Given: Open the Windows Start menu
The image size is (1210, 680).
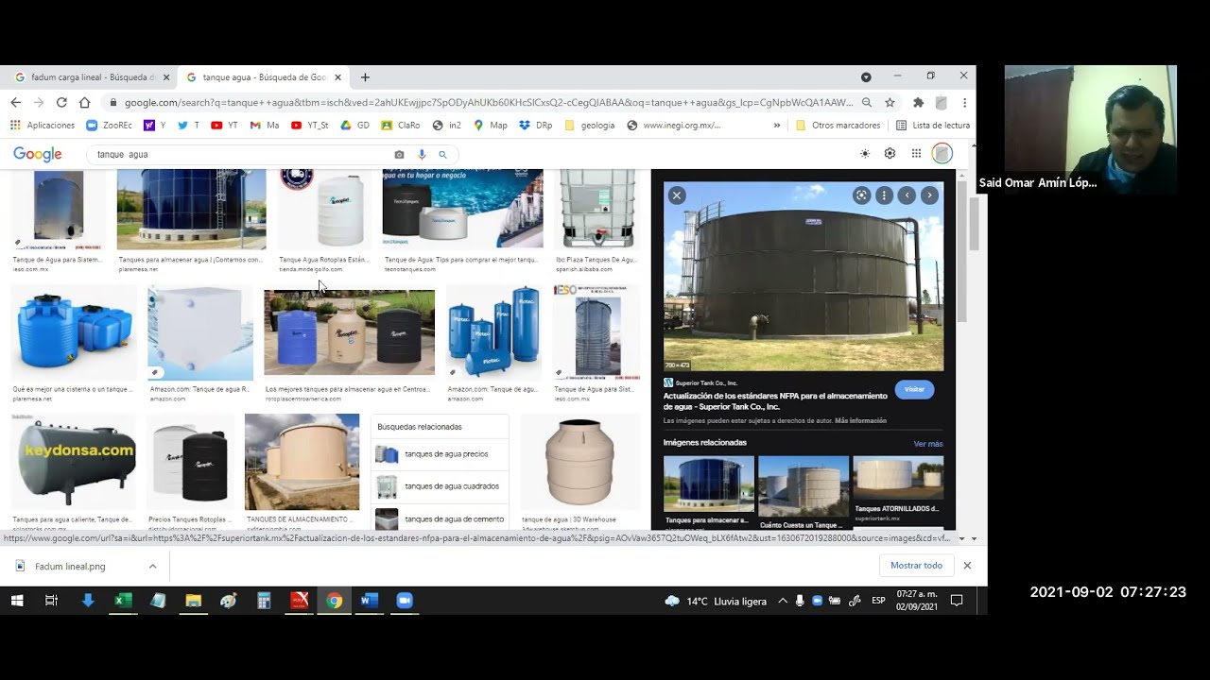Looking at the screenshot, I should [17, 601].
